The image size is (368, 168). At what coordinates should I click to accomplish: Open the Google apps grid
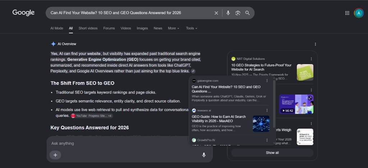click(347, 13)
